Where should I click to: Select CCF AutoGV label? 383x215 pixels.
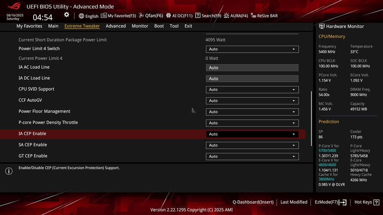pos(30,100)
